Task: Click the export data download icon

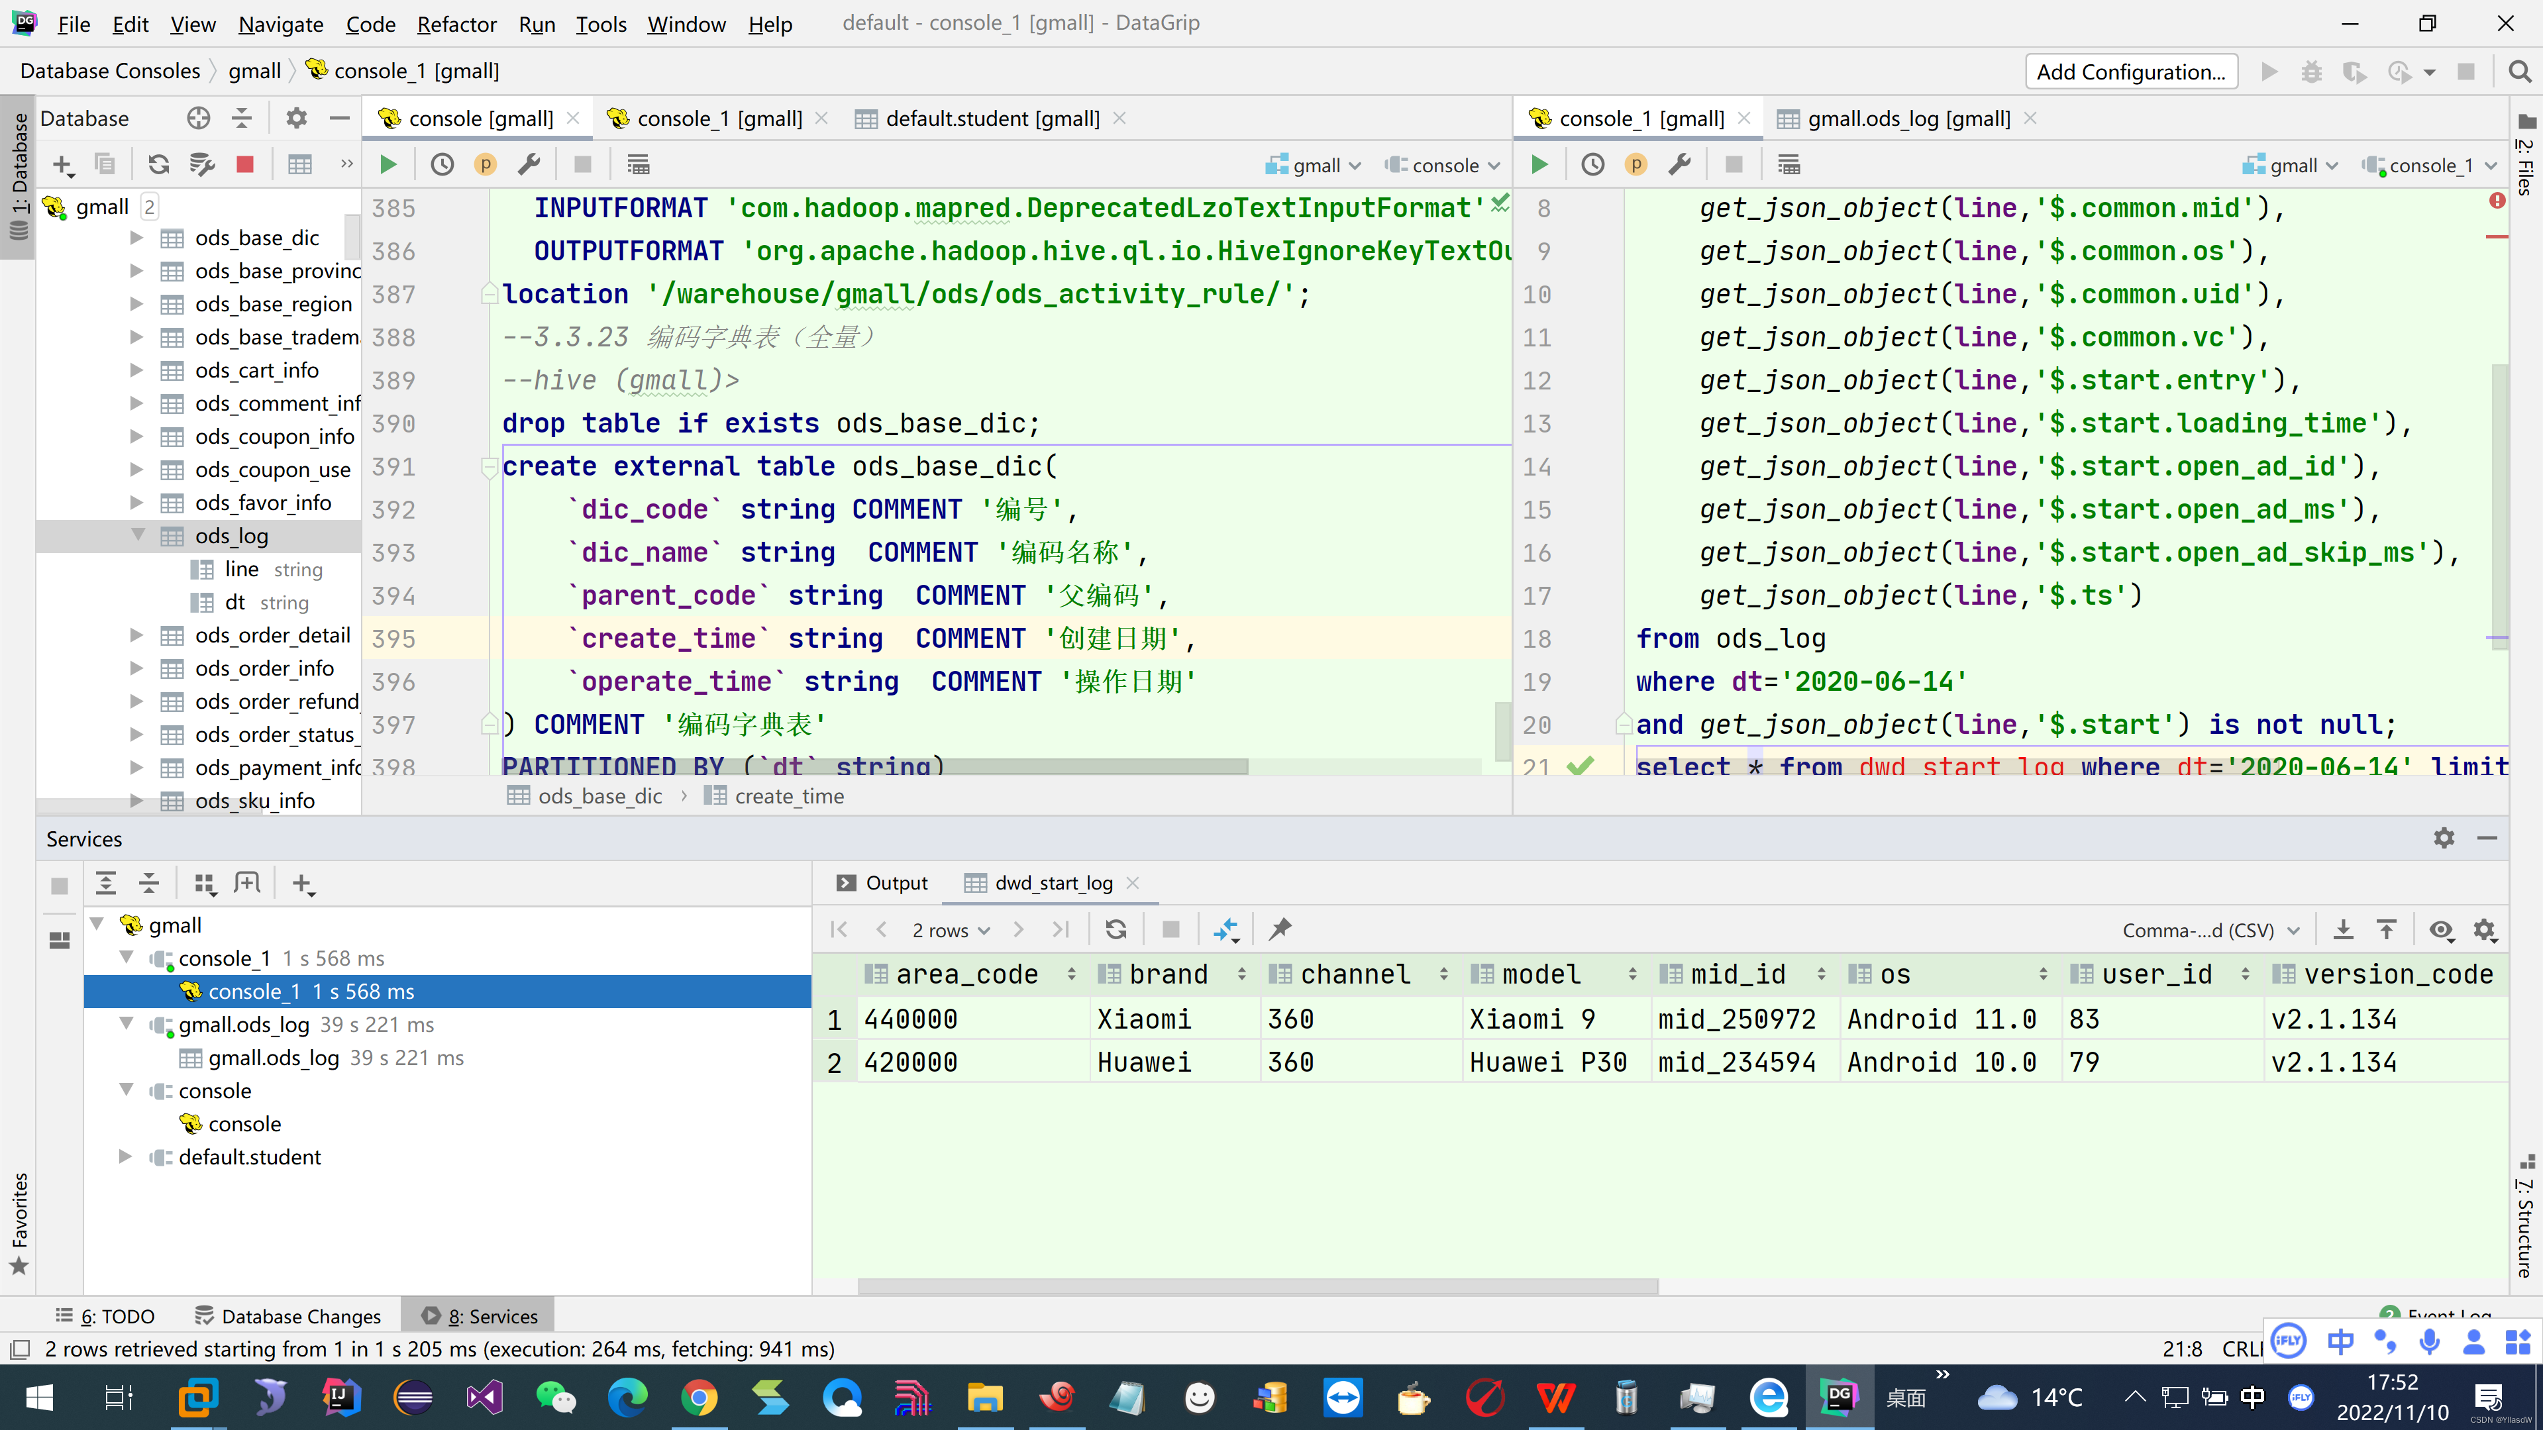Action: (2342, 929)
